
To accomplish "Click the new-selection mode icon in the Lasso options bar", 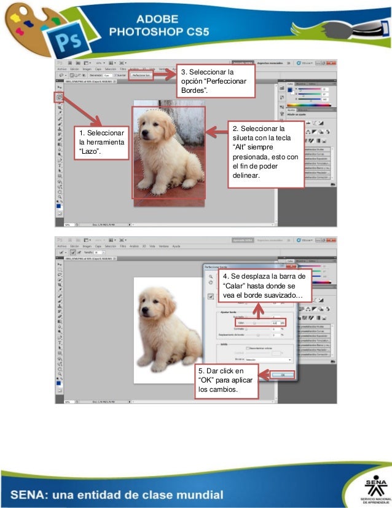I will click(71, 76).
